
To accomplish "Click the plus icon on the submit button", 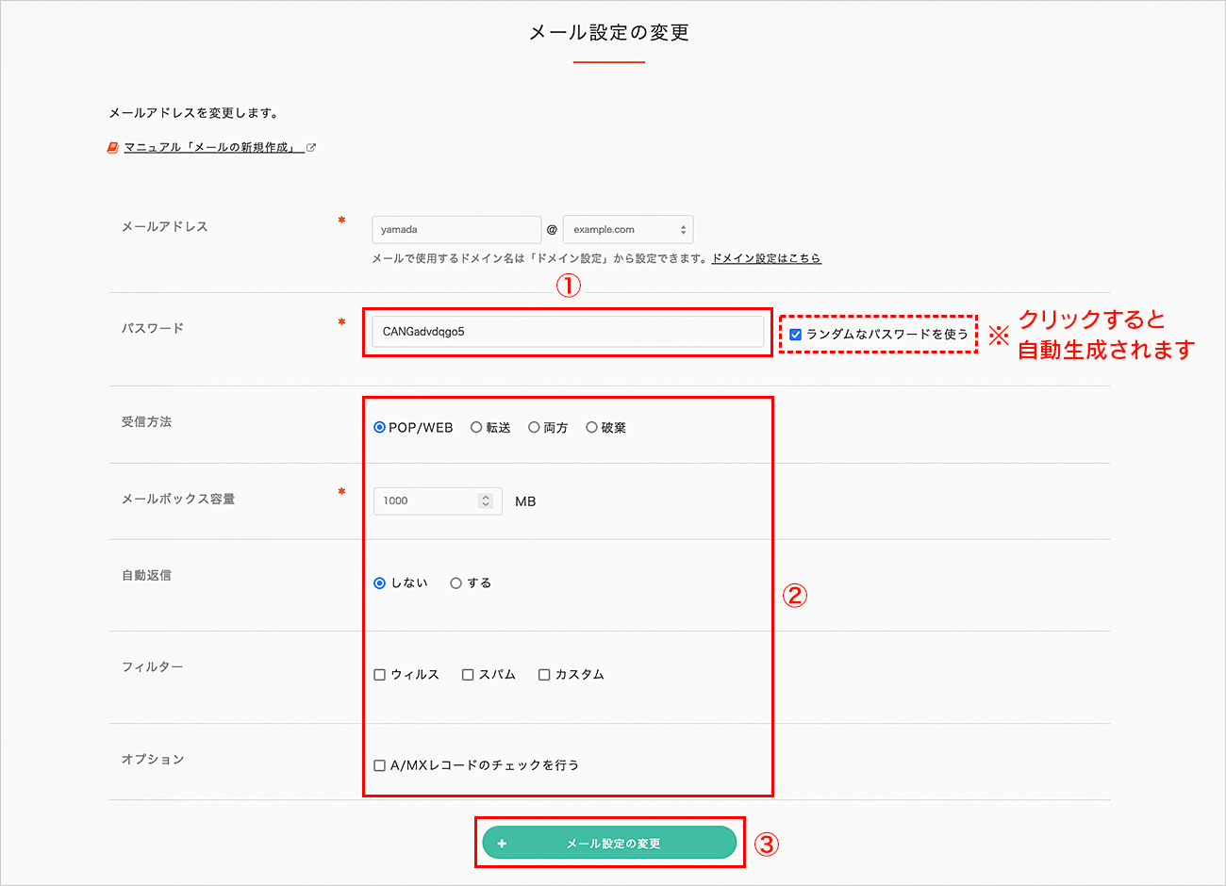I will point(502,844).
